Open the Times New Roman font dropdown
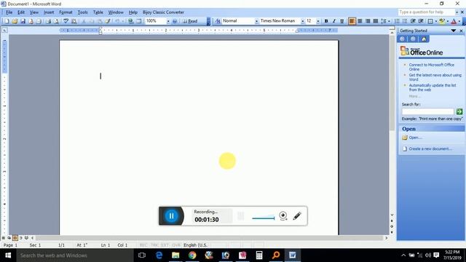 [302, 21]
